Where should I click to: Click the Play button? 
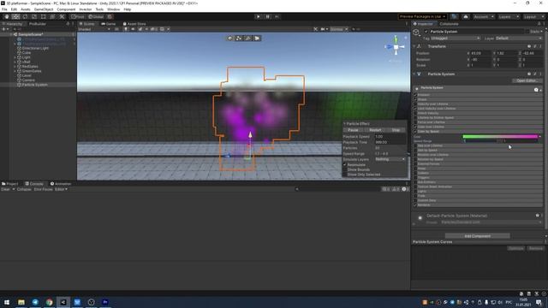pos(259,16)
